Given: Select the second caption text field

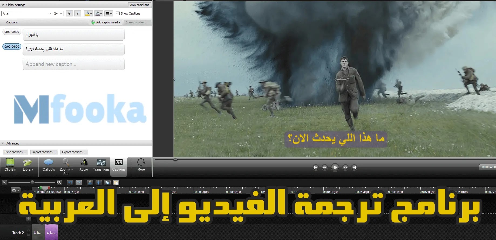Looking at the screenshot, I should pyautogui.click(x=73, y=49).
